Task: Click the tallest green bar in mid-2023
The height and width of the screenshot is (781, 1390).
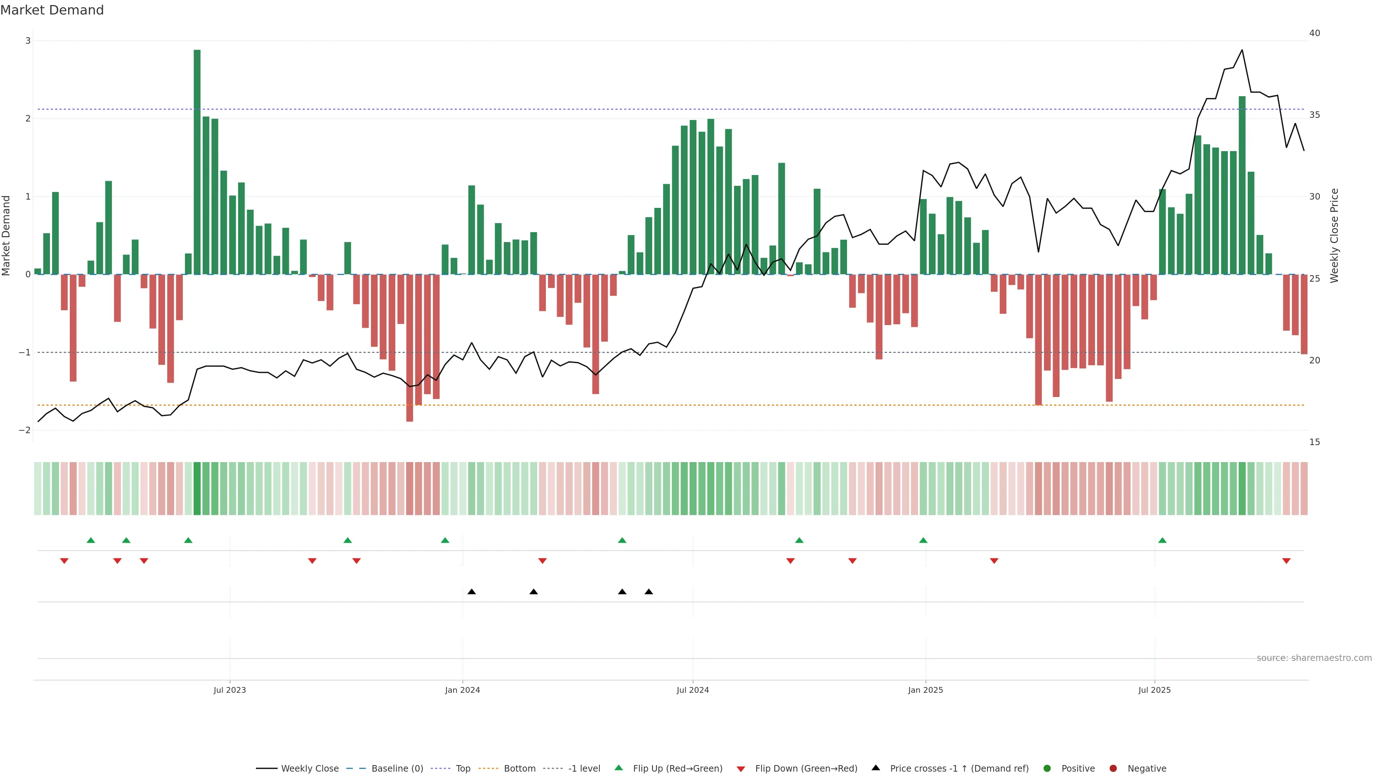Action: click(197, 162)
